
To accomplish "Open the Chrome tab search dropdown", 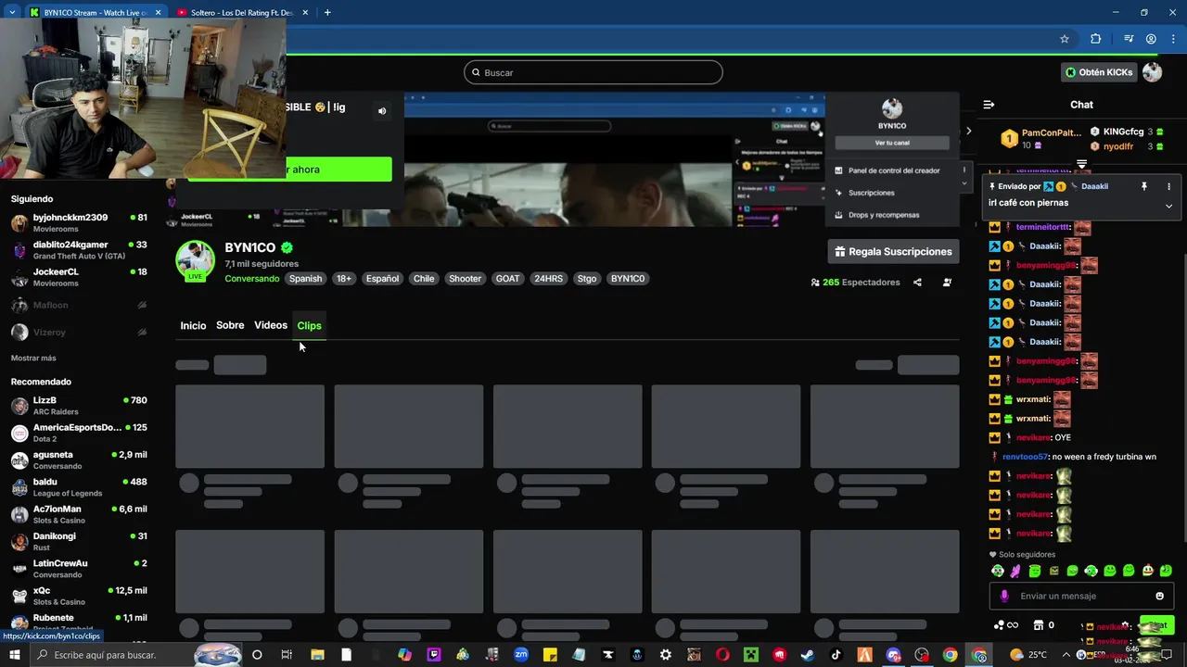I will pos(12,12).
